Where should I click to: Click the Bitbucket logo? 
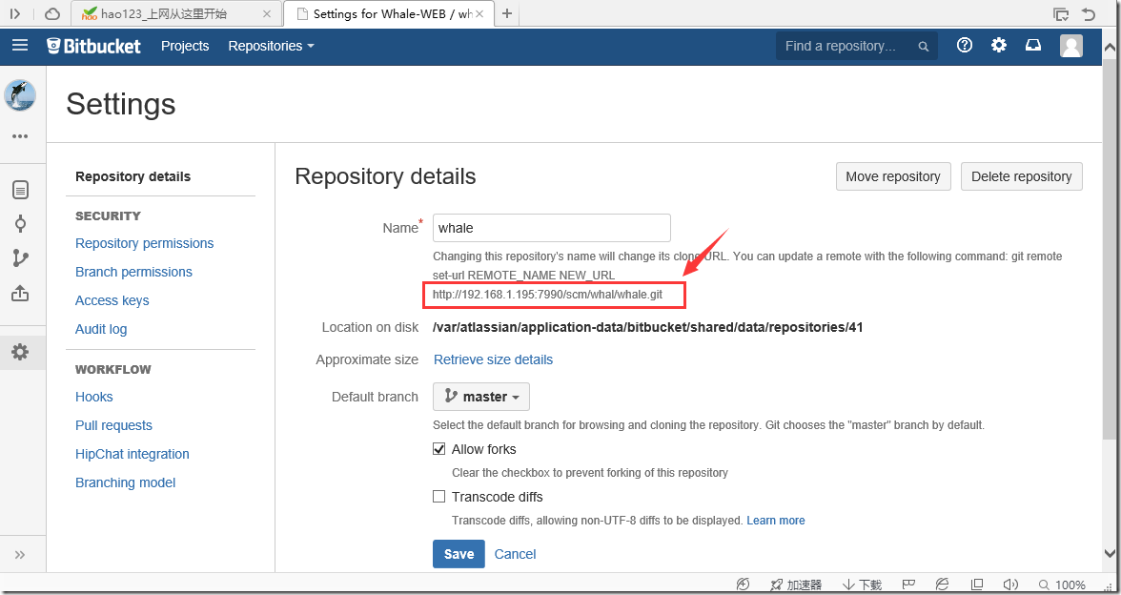93,46
